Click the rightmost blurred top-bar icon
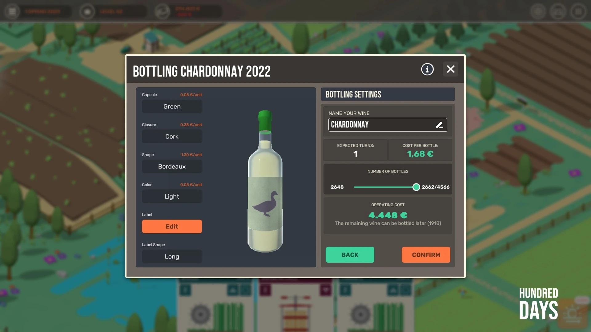 [x=578, y=12]
